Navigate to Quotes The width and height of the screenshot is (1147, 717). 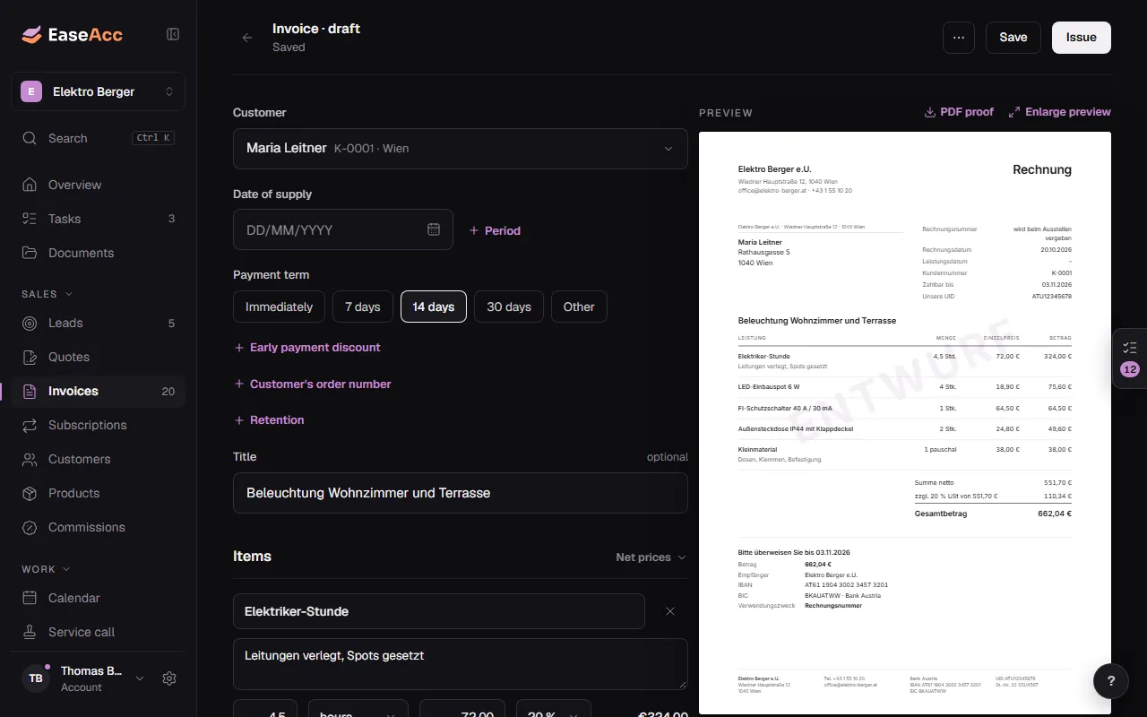99,357
